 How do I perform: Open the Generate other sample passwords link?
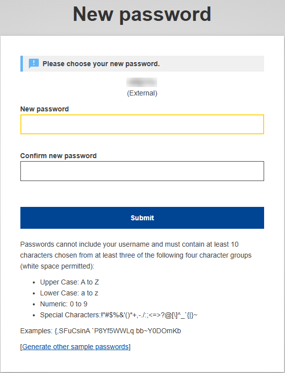(76, 347)
